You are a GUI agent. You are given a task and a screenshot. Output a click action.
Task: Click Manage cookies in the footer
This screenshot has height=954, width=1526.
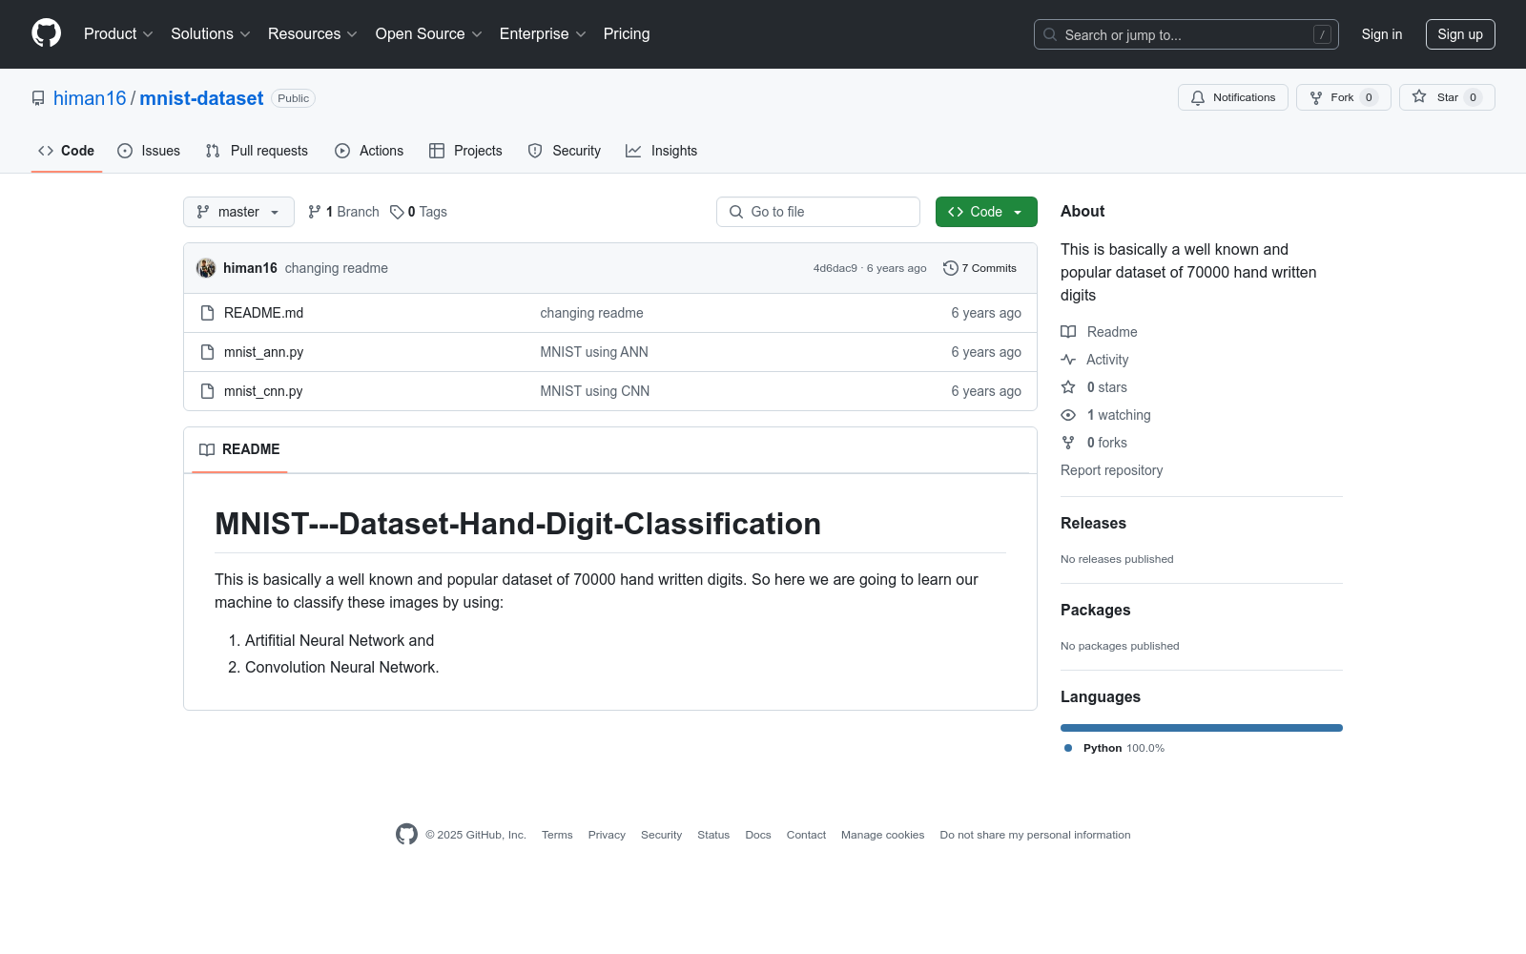point(883,835)
